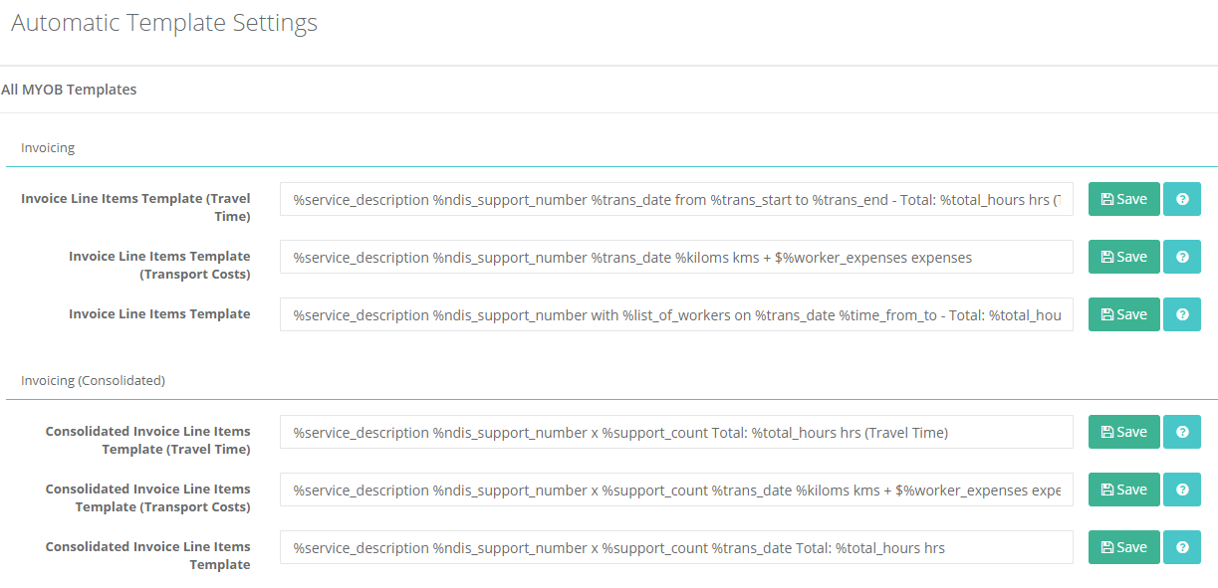Edit the Transport Costs kms expenses template field
Image resolution: width=1218 pixels, height=588 pixels.
tap(676, 257)
